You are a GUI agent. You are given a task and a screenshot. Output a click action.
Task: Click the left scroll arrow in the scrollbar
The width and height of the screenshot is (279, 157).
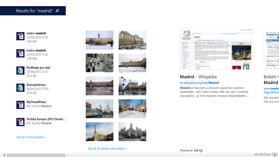click(x=4, y=155)
